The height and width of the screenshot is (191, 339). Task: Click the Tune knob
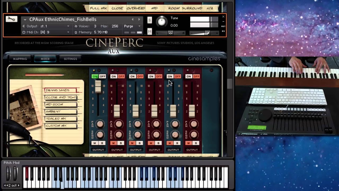tap(161, 22)
